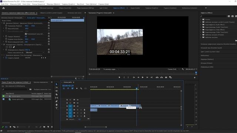Click the Extract button in Program monitor
The height and width of the screenshot is (133, 237).
click(161, 77)
